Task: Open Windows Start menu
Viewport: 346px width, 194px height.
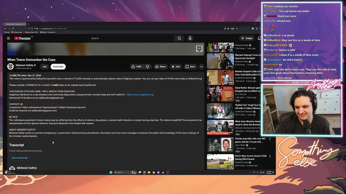Action: tap(111, 172)
